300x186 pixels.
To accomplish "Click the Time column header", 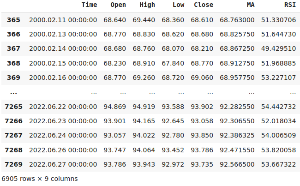I will coord(90,5).
